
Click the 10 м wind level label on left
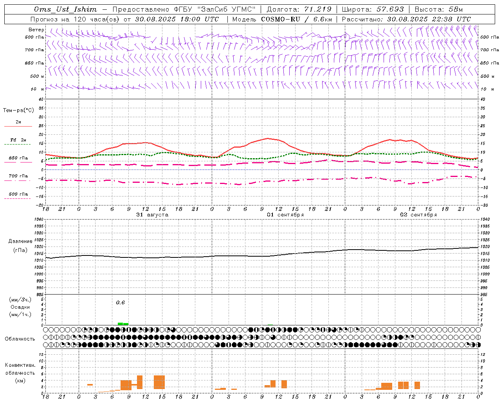pyautogui.click(x=38, y=89)
